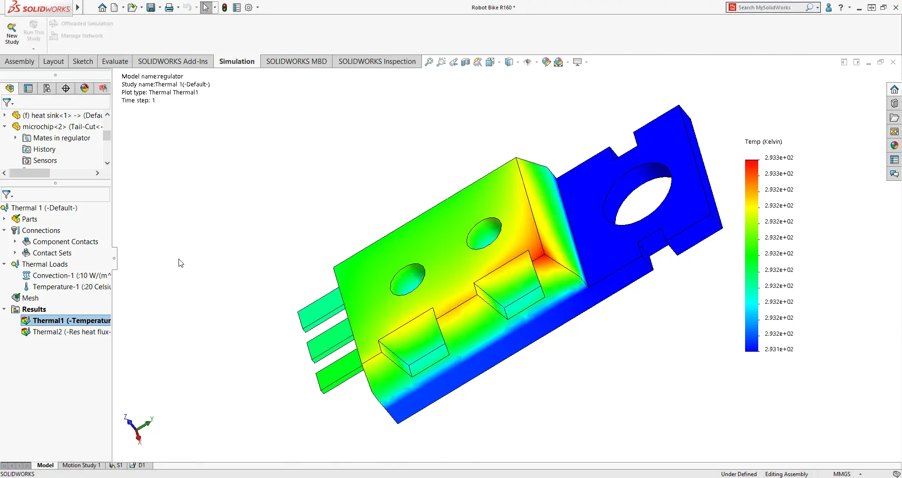Collapse the Results folder
Screen dimensions: 902x478
[x=5, y=309]
